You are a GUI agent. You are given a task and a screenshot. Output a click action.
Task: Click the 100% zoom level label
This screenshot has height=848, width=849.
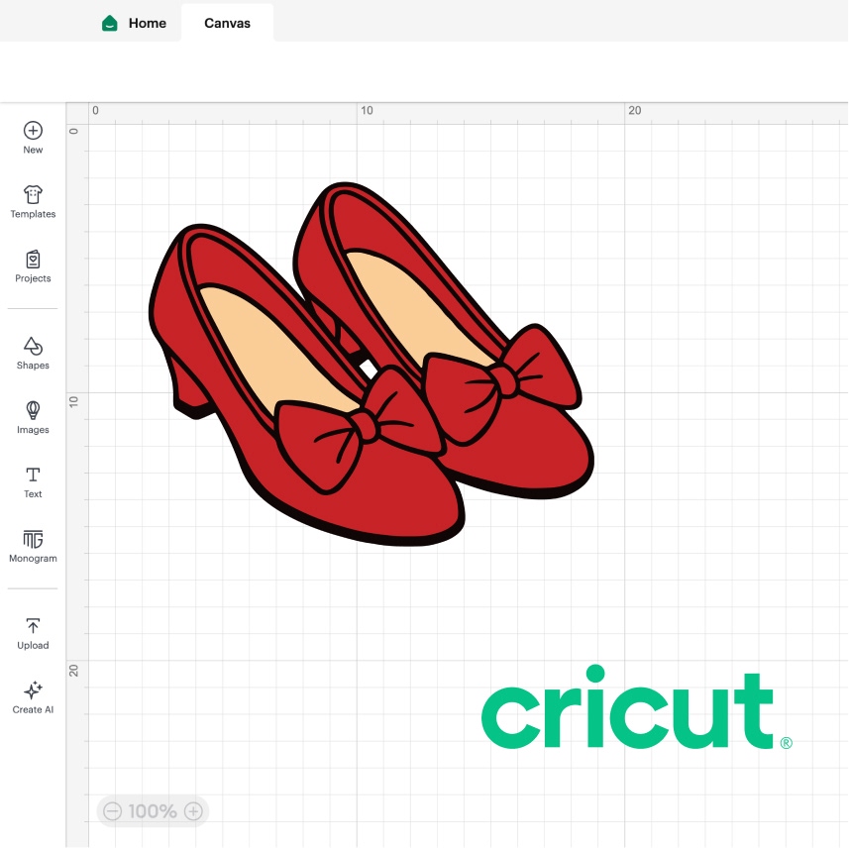(x=153, y=811)
